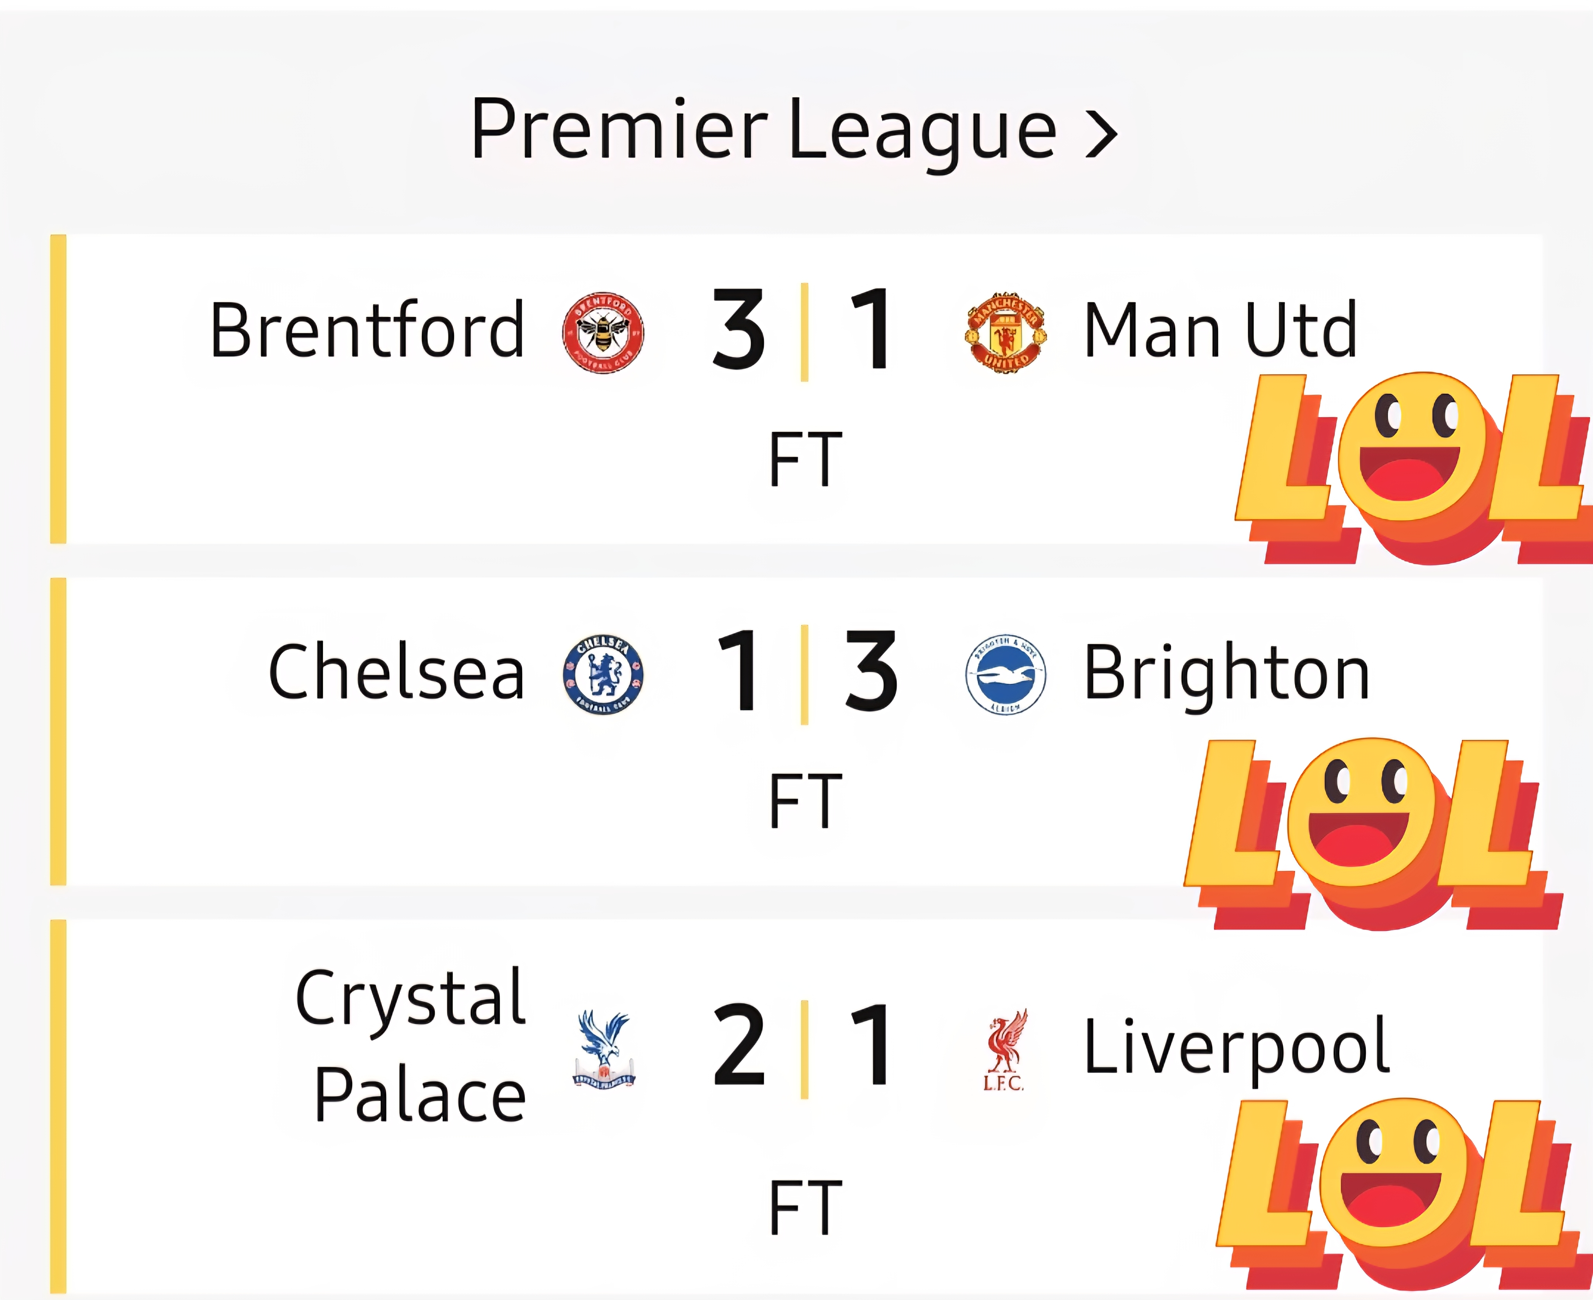Click the Crystal Palace eagle crest

point(604,1049)
